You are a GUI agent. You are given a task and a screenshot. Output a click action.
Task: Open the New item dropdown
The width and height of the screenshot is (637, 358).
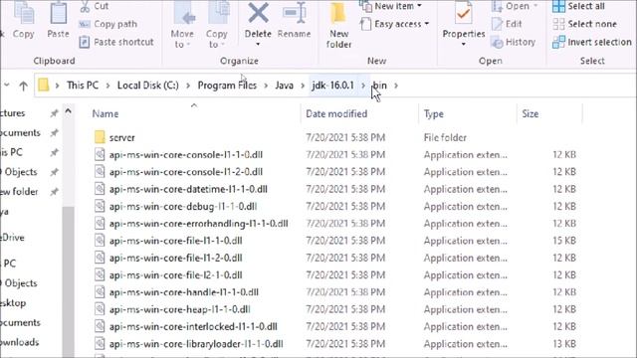tap(391, 6)
